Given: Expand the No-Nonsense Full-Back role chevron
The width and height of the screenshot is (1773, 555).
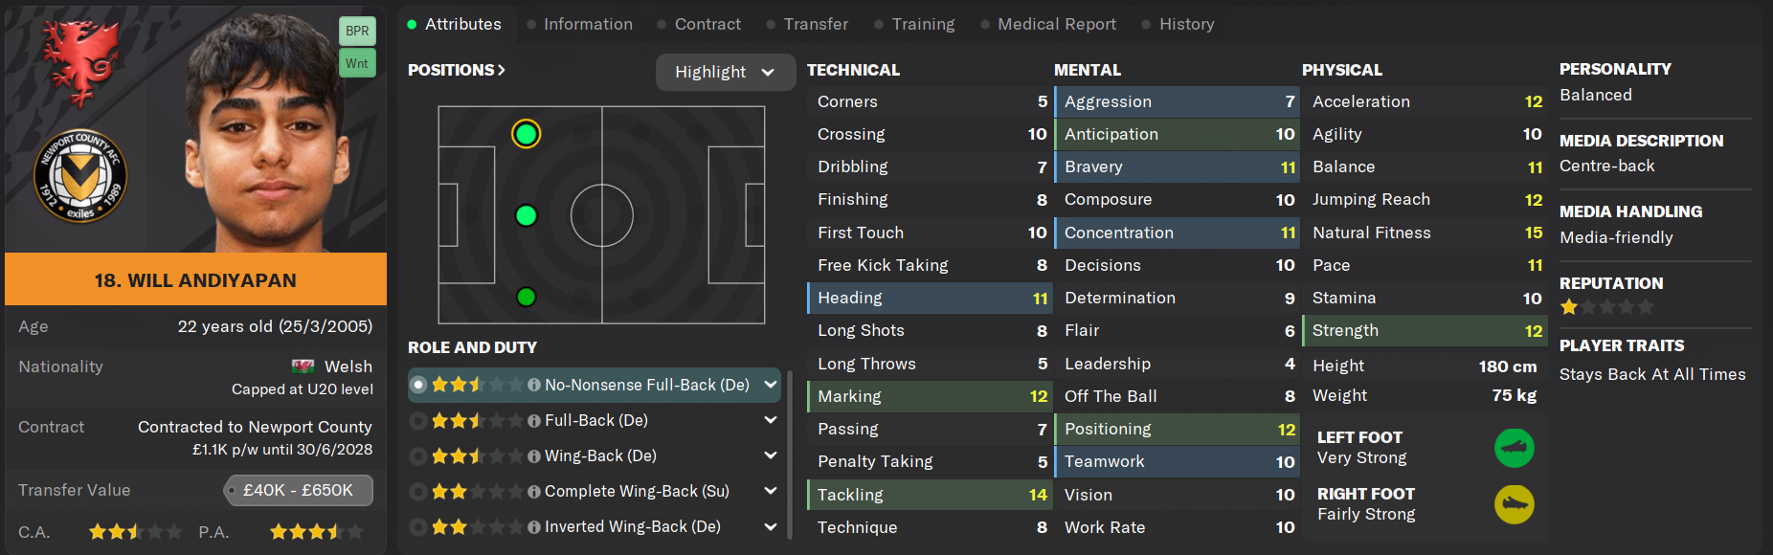Looking at the screenshot, I should tap(770, 385).
